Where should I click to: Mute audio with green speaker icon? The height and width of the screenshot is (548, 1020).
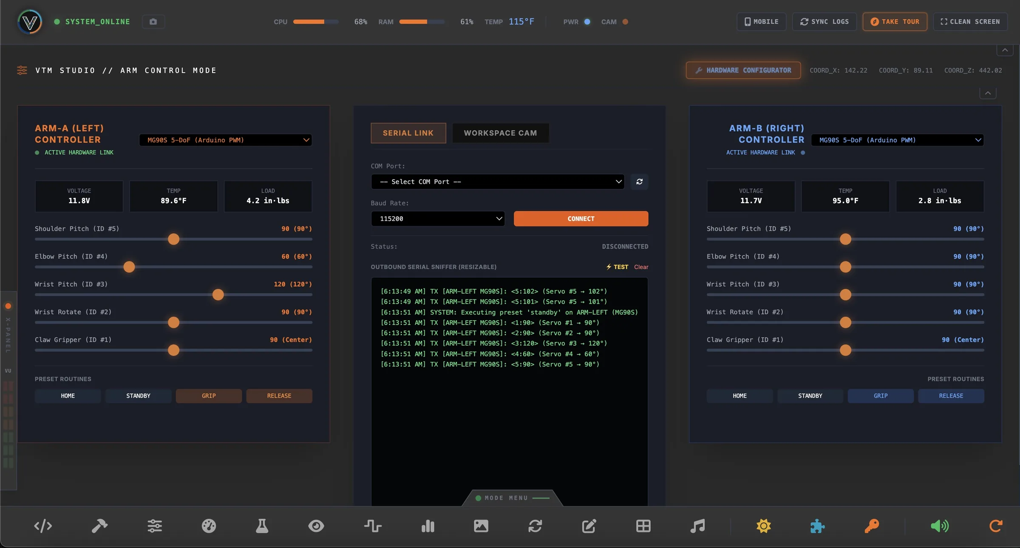[x=940, y=526]
